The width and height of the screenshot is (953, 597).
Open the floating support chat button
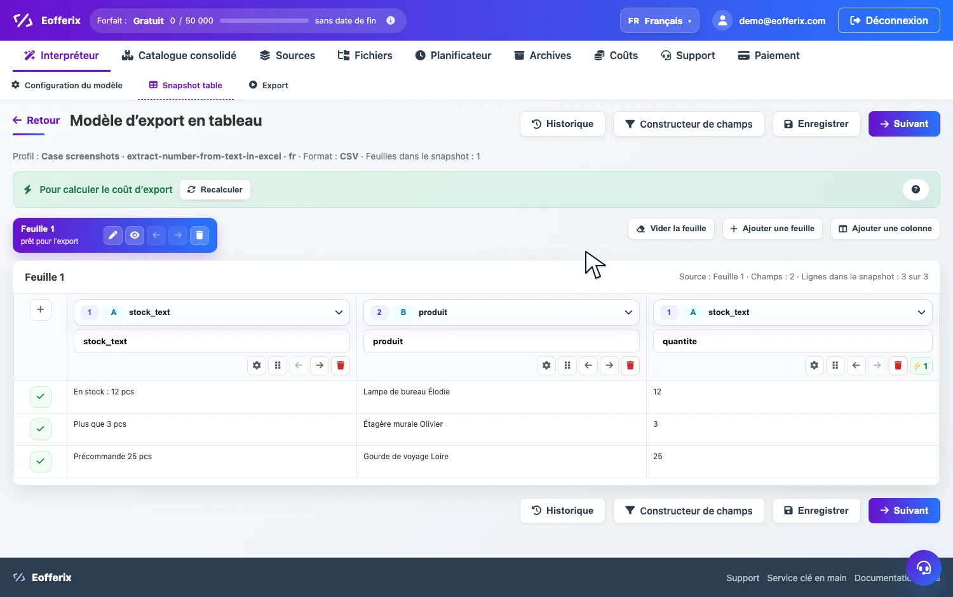coord(923,567)
